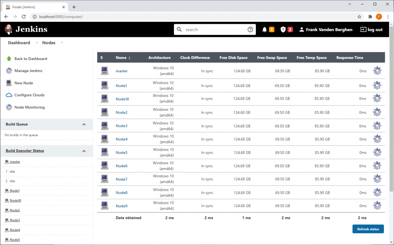The width and height of the screenshot is (394, 245).
Task: Click the Jenkins butler logo
Action: click(8, 29)
